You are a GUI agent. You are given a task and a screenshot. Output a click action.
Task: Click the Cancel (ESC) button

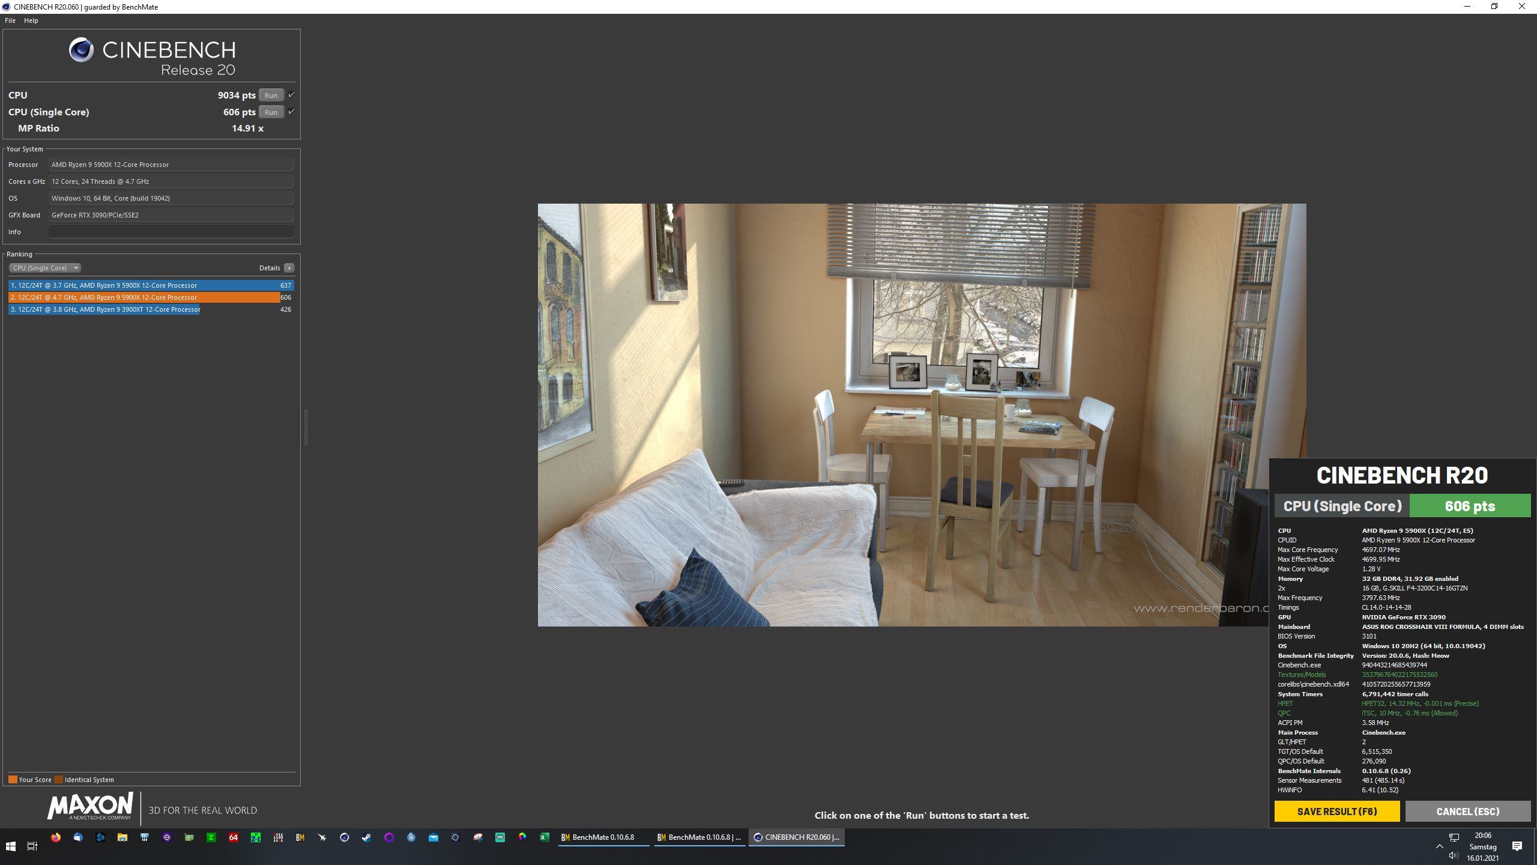click(1467, 811)
